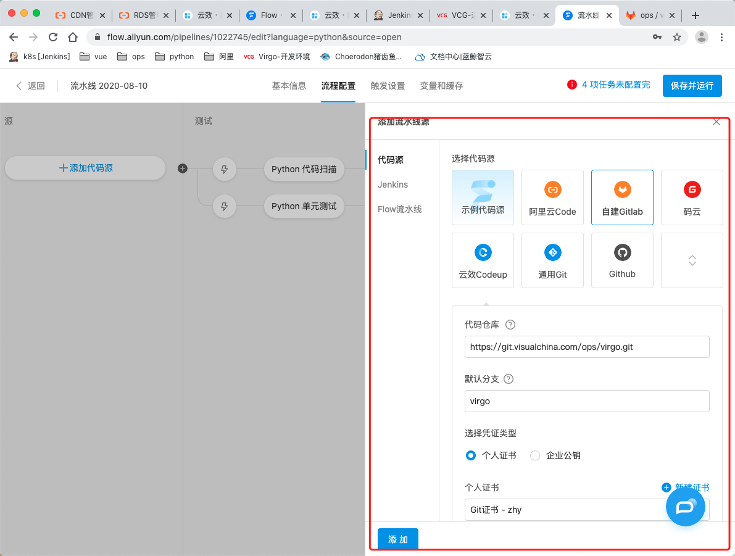The image size is (735, 556).
Task: Click the red warning icon for unconfigured tasks
Action: tap(572, 85)
